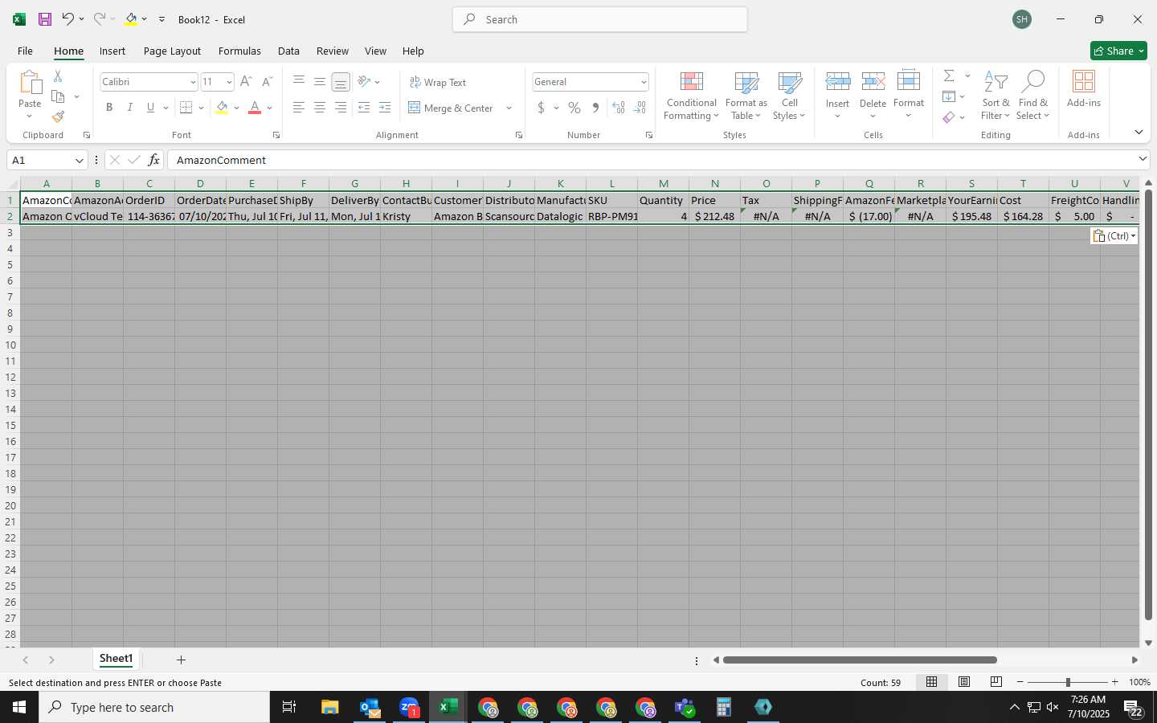The height and width of the screenshot is (723, 1157).
Task: Expand the formula bar chevron
Action: [x=1143, y=159]
